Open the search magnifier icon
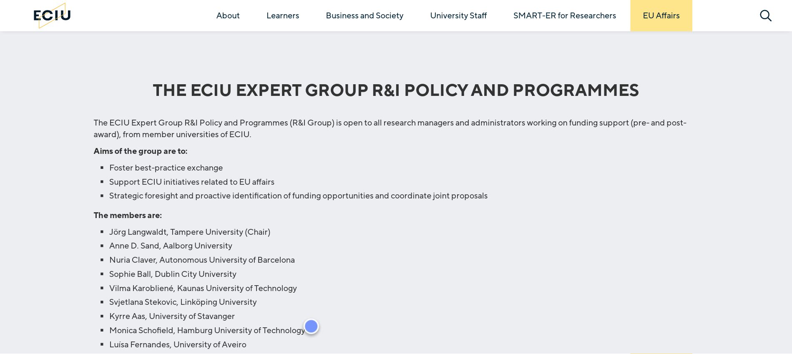This screenshot has height=354, width=792. 766,15
